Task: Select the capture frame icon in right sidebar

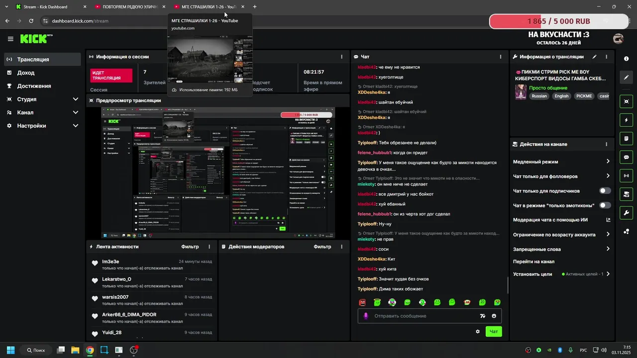Action: [626, 101]
